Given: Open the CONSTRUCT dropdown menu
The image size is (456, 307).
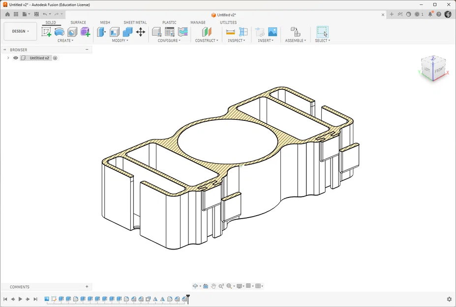Looking at the screenshot, I should [x=207, y=41].
